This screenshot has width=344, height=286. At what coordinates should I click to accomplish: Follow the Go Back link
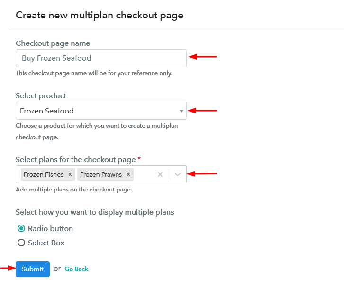(76, 269)
